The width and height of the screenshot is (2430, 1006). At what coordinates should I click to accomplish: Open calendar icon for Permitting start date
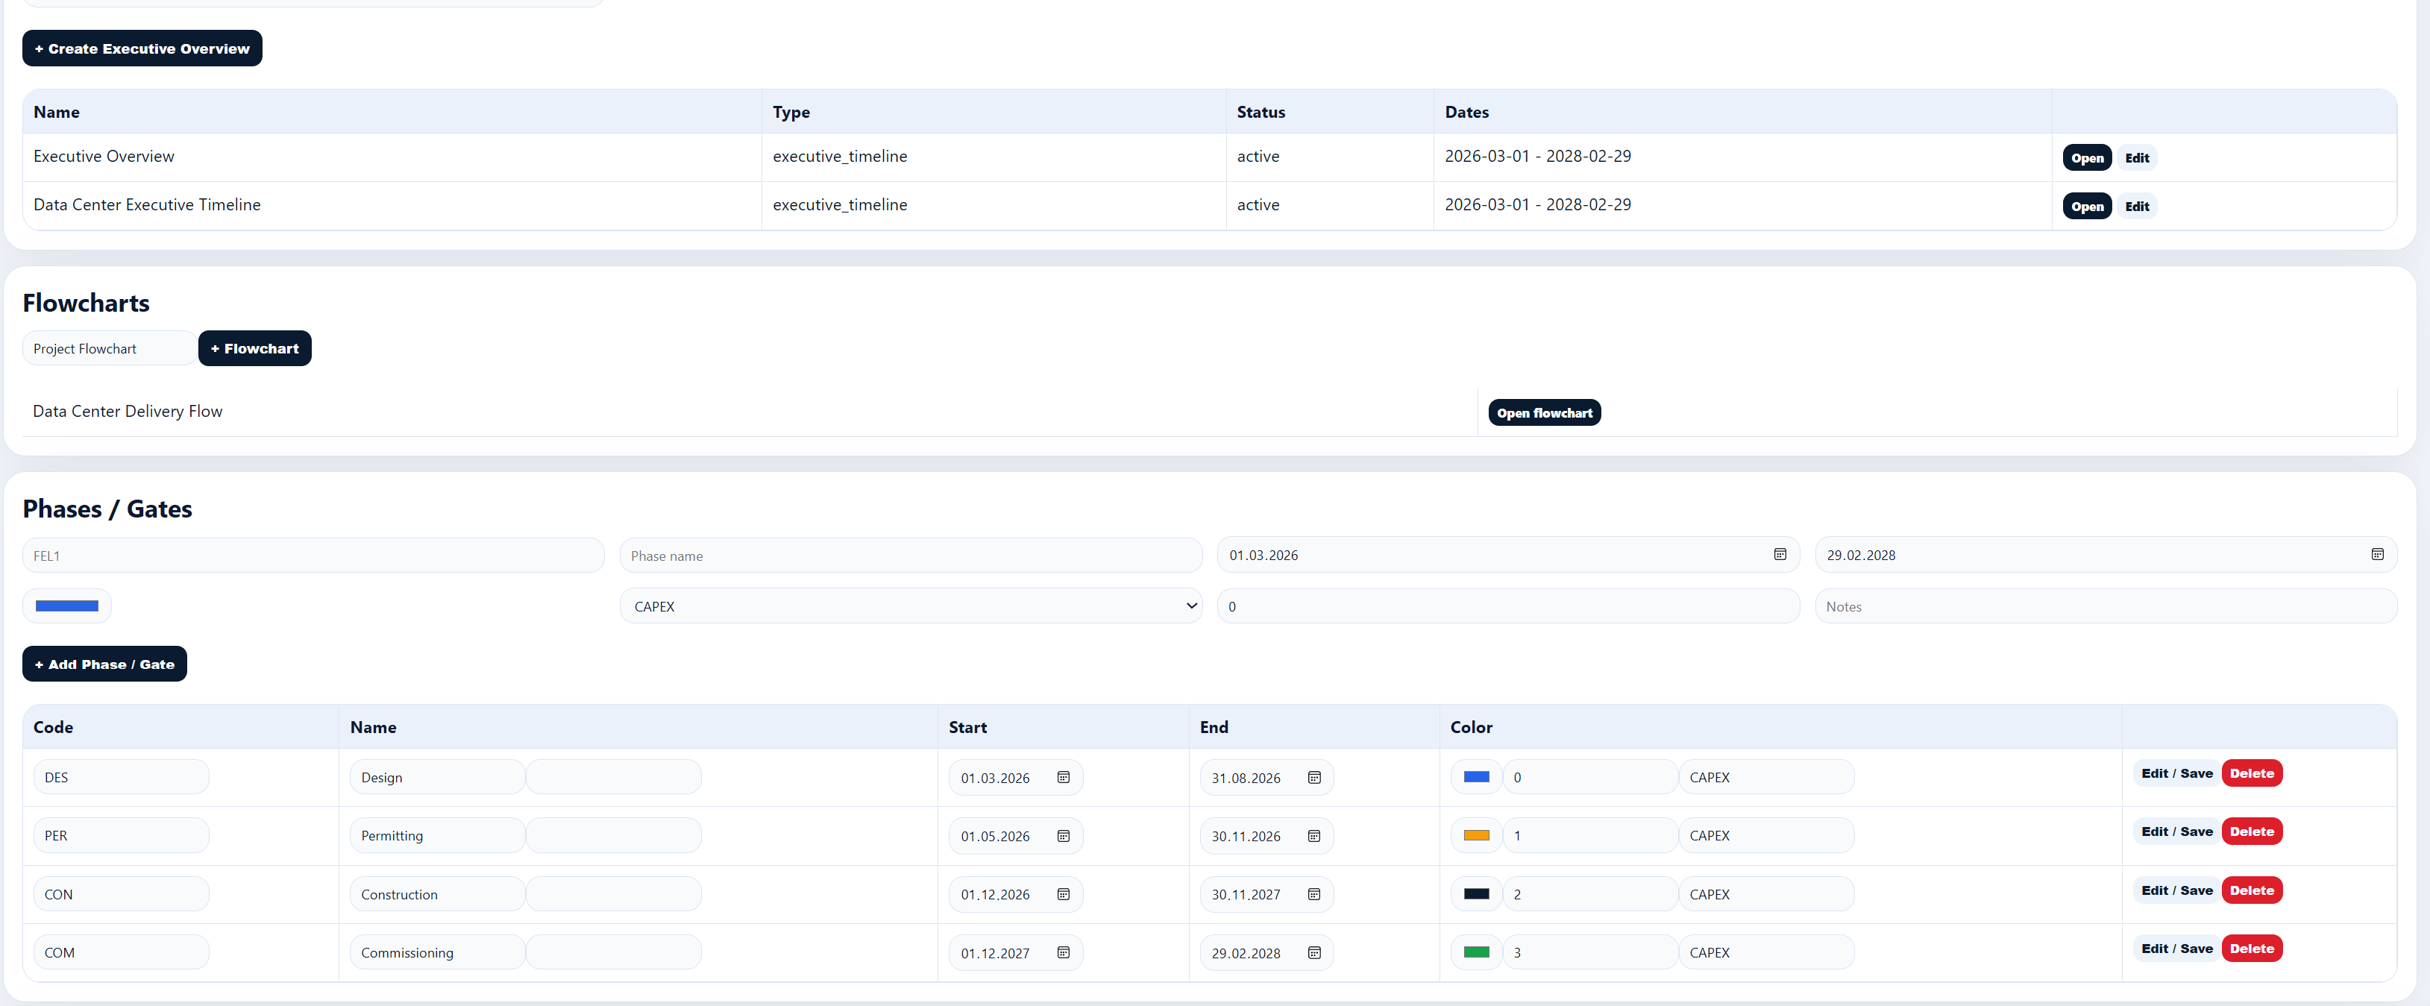click(1063, 835)
